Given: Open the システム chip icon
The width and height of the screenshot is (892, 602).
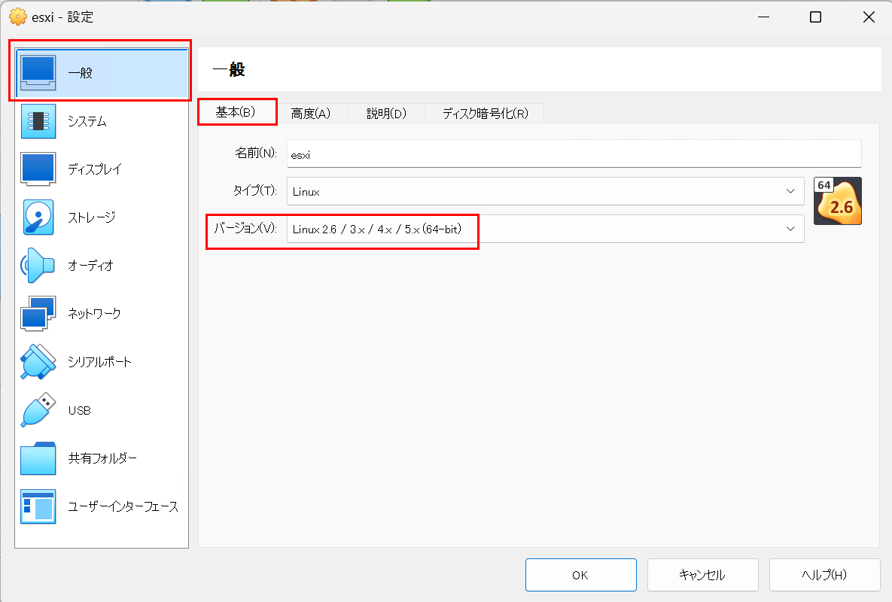Looking at the screenshot, I should (x=38, y=121).
